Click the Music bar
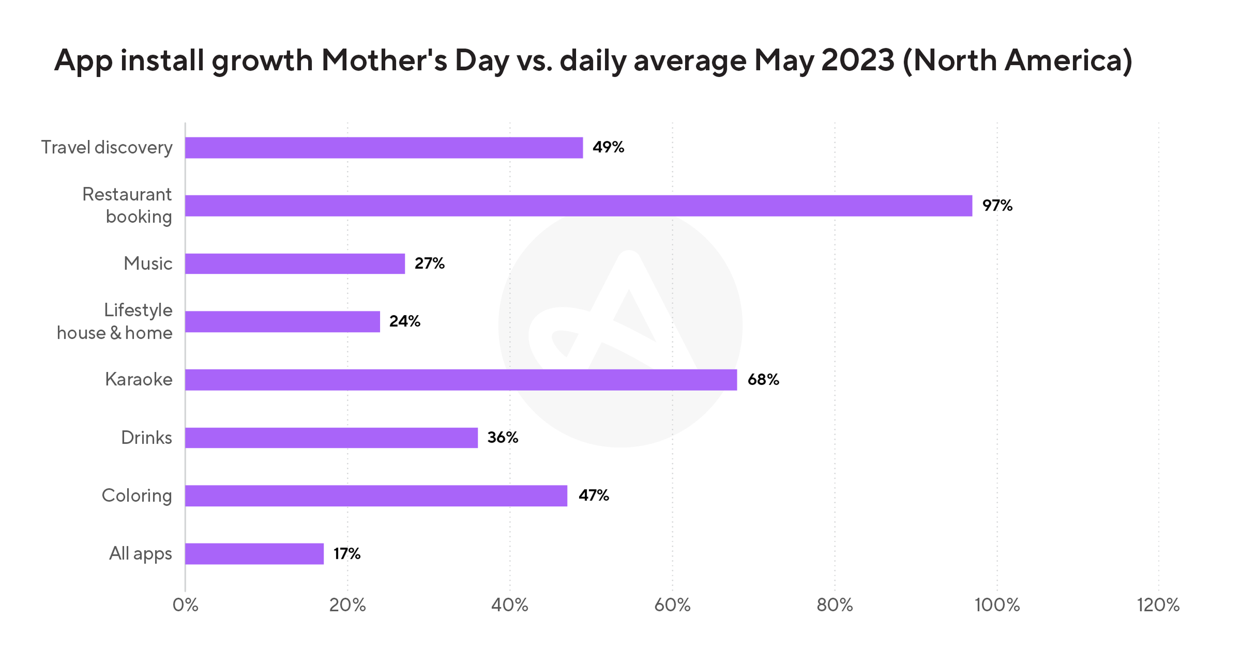Image resolution: width=1241 pixels, height=651 pixels. pyautogui.click(x=295, y=263)
